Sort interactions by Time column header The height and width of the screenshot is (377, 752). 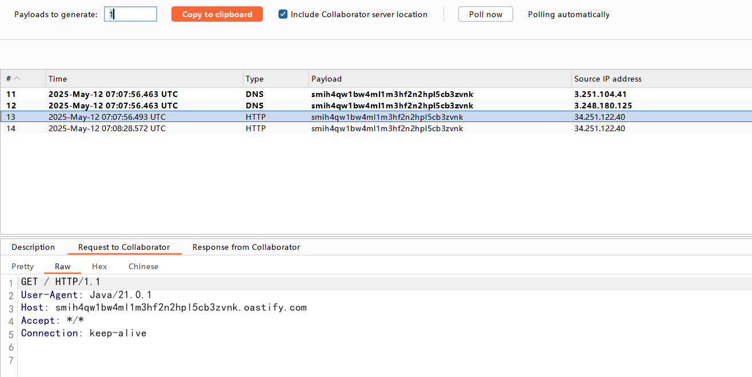pos(58,79)
